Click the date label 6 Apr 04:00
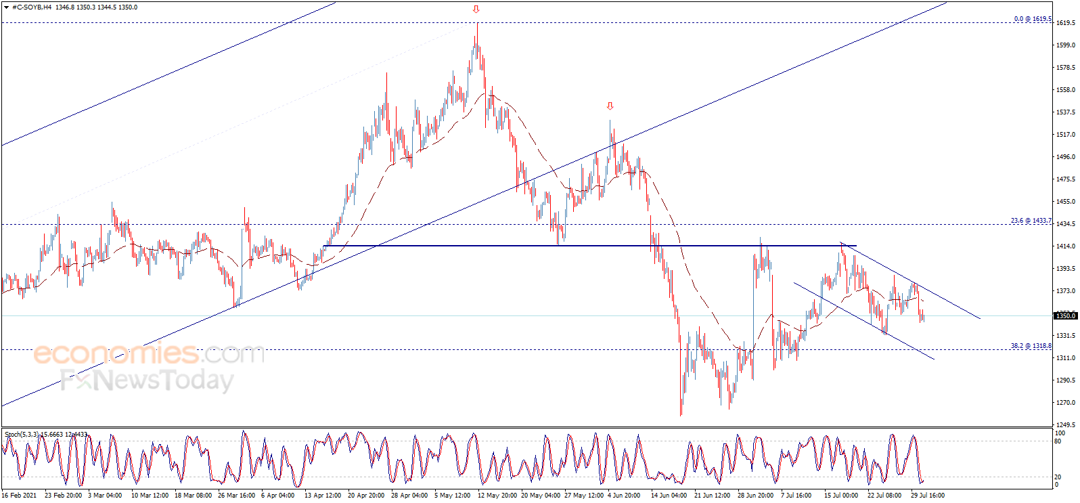Image resolution: width=1080 pixels, height=503 pixels. (x=278, y=496)
